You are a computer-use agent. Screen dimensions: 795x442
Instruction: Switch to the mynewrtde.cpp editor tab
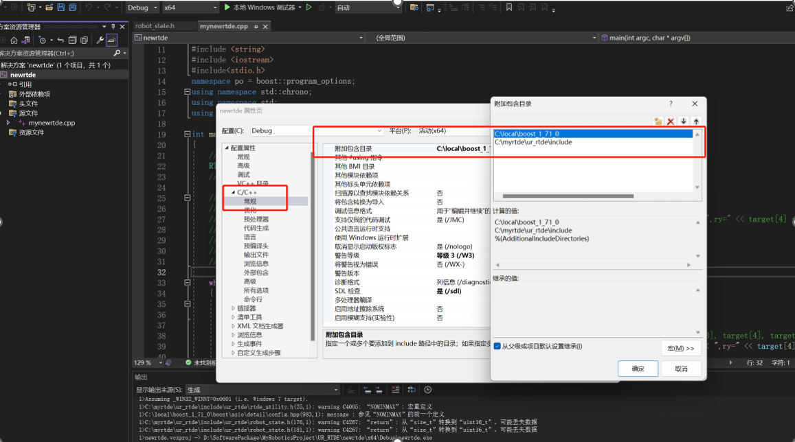[223, 26]
